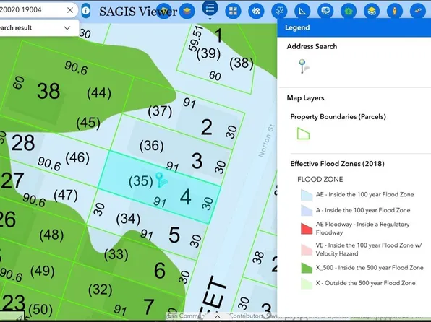Click the AE flood zone swatch
Screen dimensions: 431x322
pyautogui.click(x=307, y=195)
